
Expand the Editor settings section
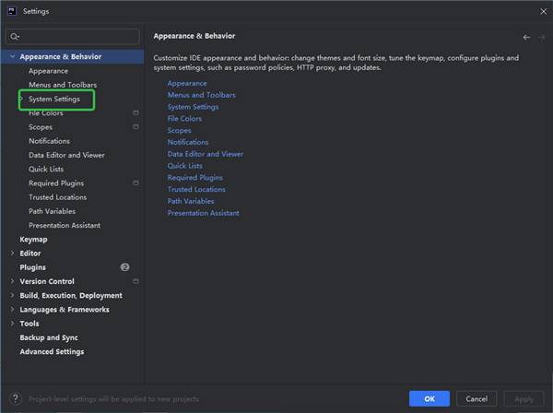[12, 254]
